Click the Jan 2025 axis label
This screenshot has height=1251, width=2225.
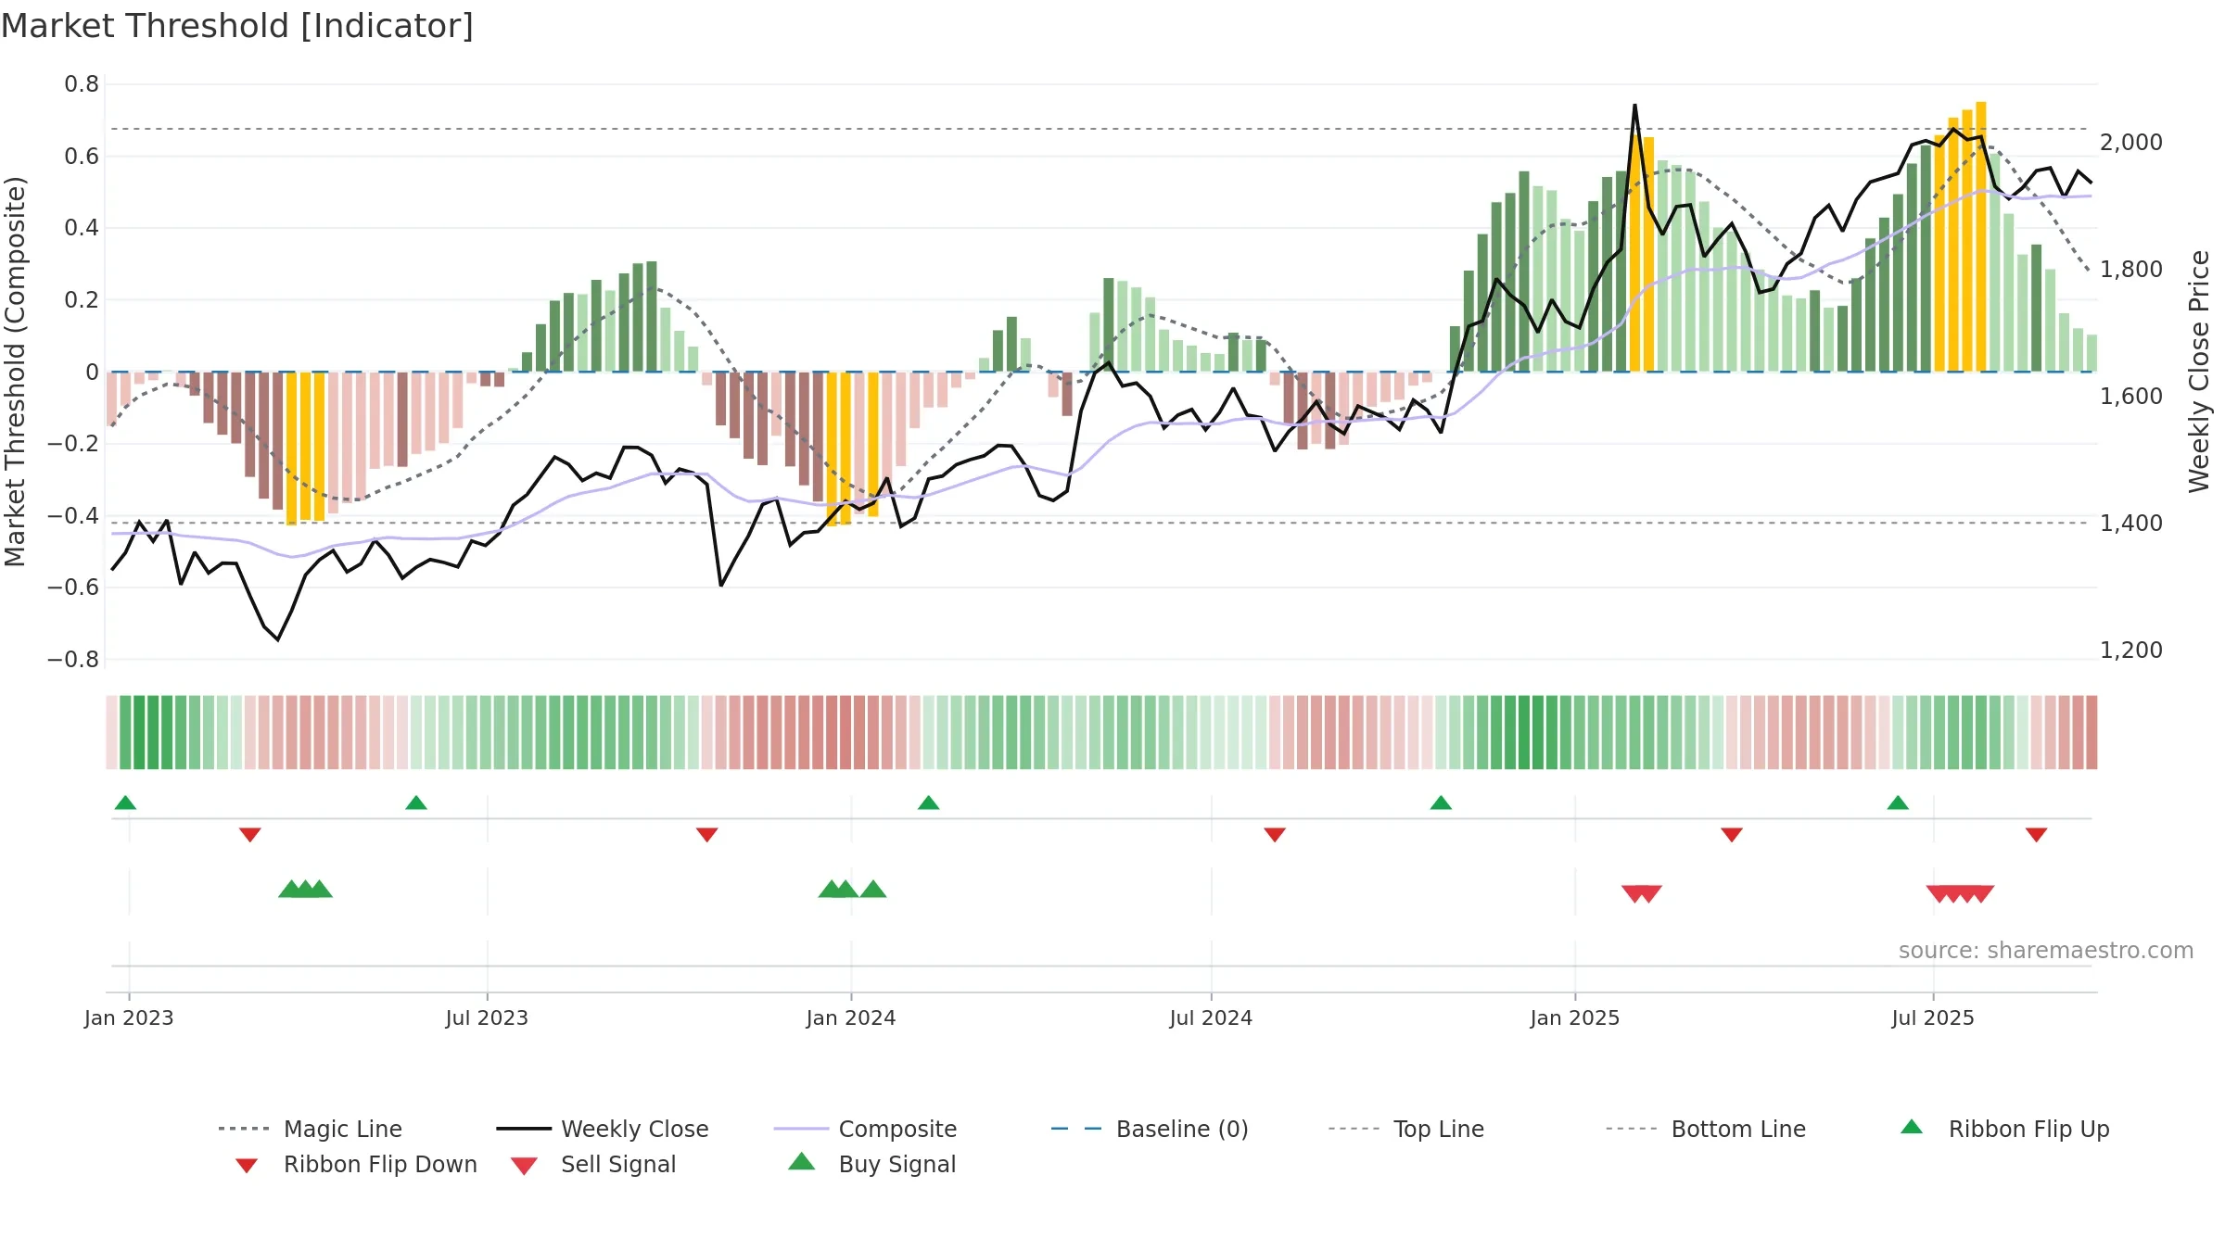[1575, 1018]
